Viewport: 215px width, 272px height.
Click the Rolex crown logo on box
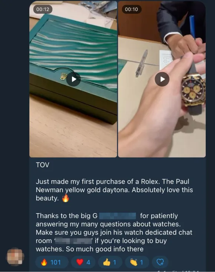[64, 76]
